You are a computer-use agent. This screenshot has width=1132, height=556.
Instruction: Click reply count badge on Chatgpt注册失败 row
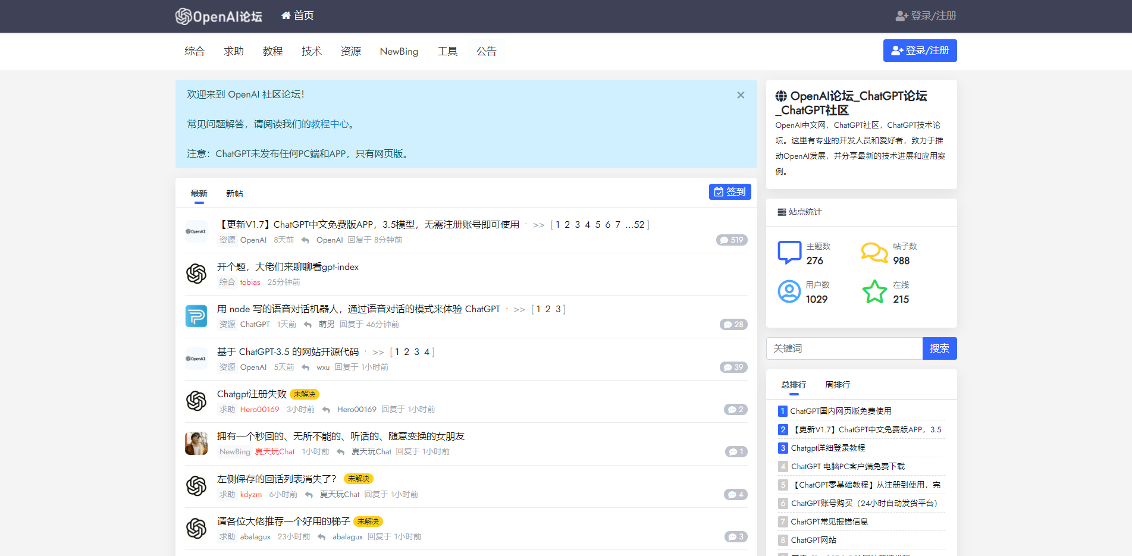736,410
